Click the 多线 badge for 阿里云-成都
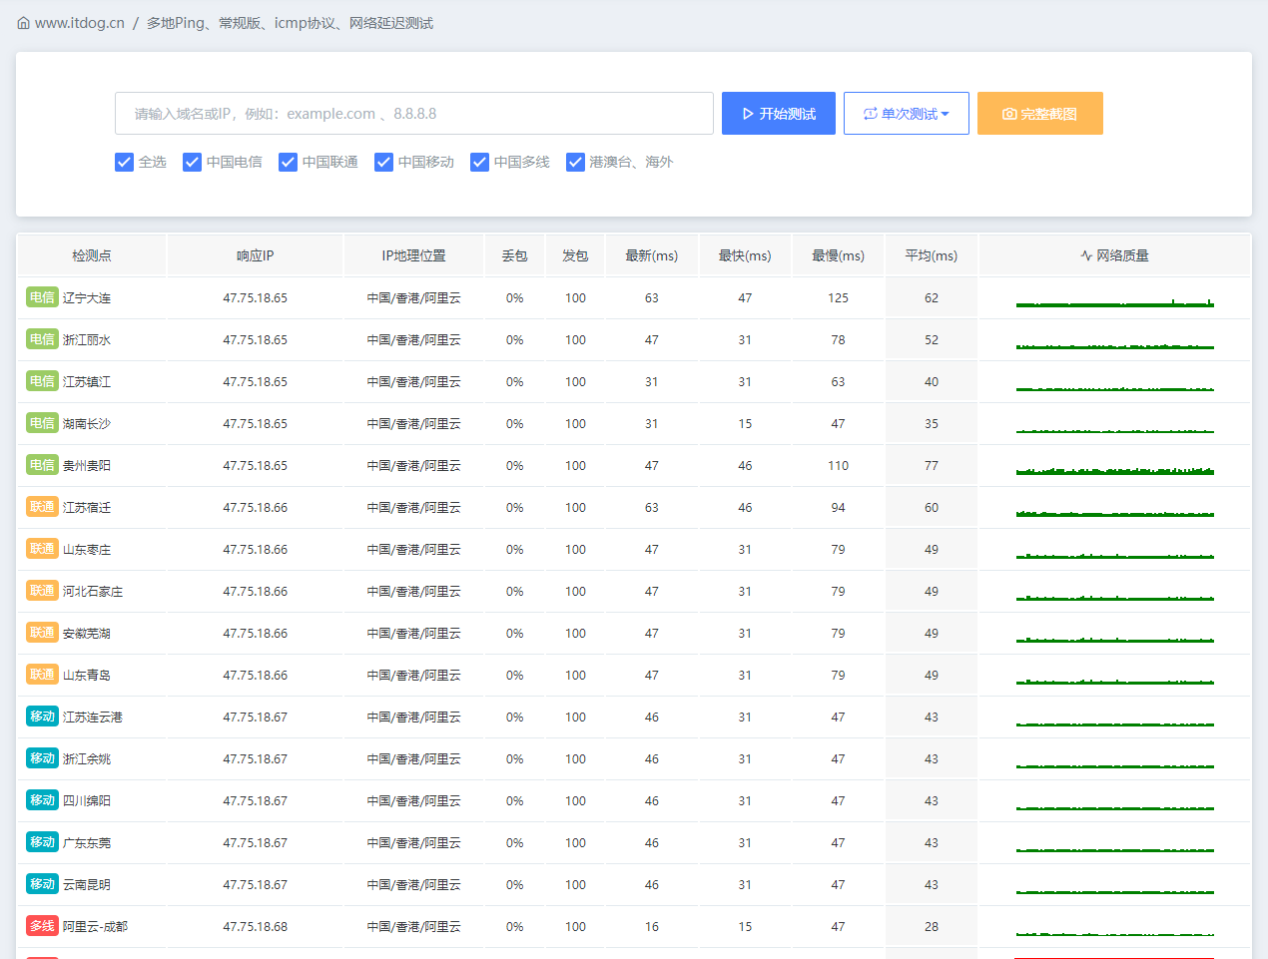1268x959 pixels. (x=42, y=926)
